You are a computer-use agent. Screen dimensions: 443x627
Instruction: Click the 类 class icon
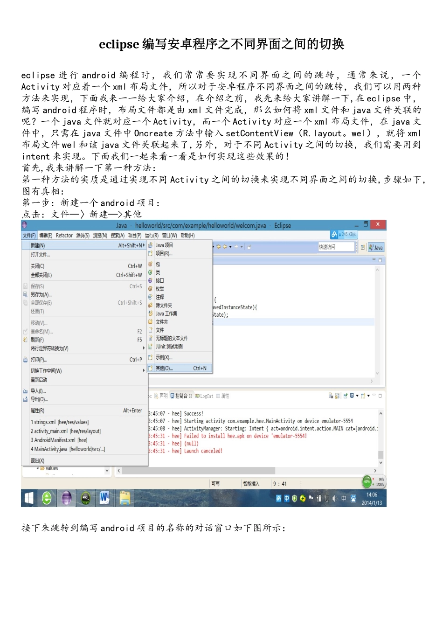tap(151, 272)
